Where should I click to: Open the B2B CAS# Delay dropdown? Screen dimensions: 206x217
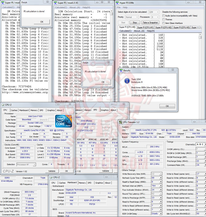click(x=161, y=214)
